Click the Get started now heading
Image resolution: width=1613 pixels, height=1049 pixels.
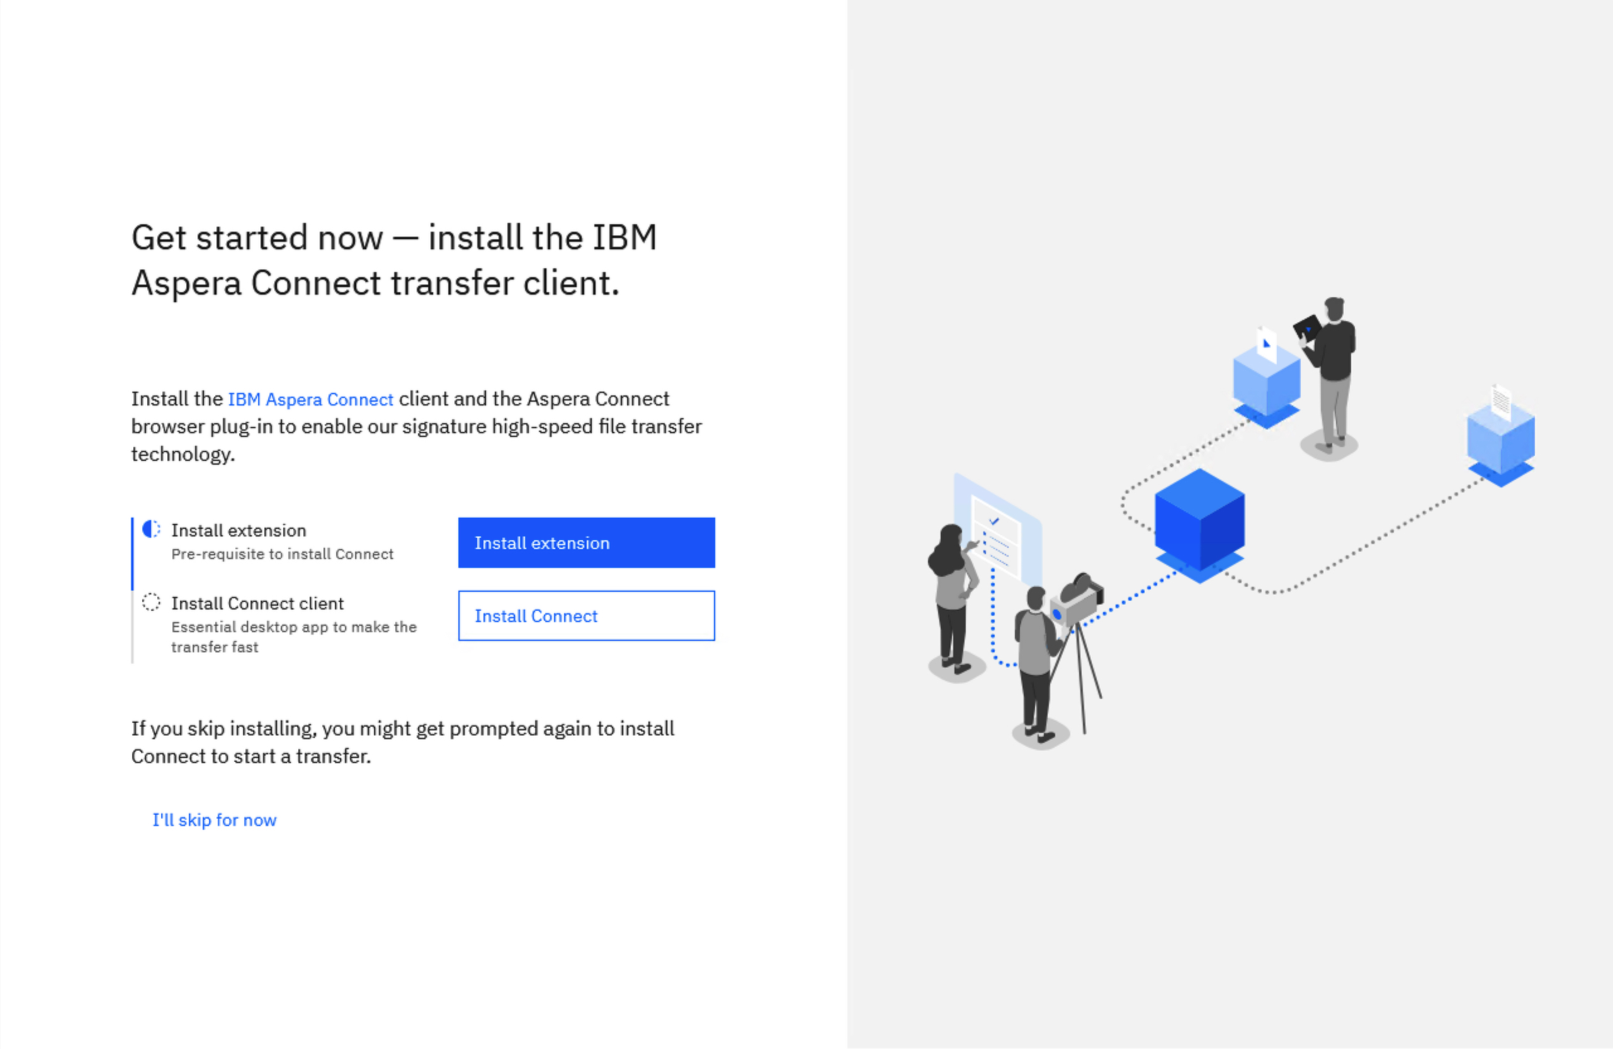(x=393, y=260)
